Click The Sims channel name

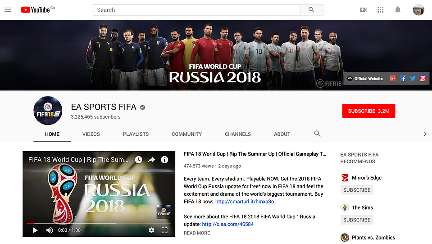(x=362, y=207)
